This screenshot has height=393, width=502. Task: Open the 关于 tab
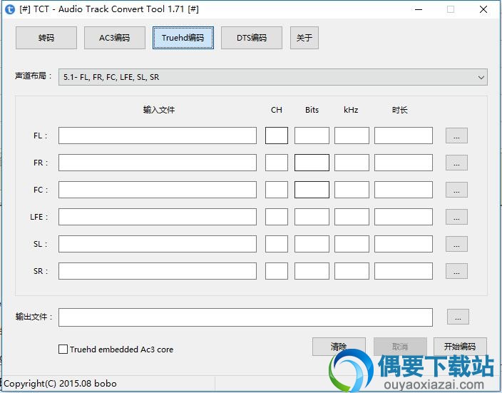[x=304, y=38]
